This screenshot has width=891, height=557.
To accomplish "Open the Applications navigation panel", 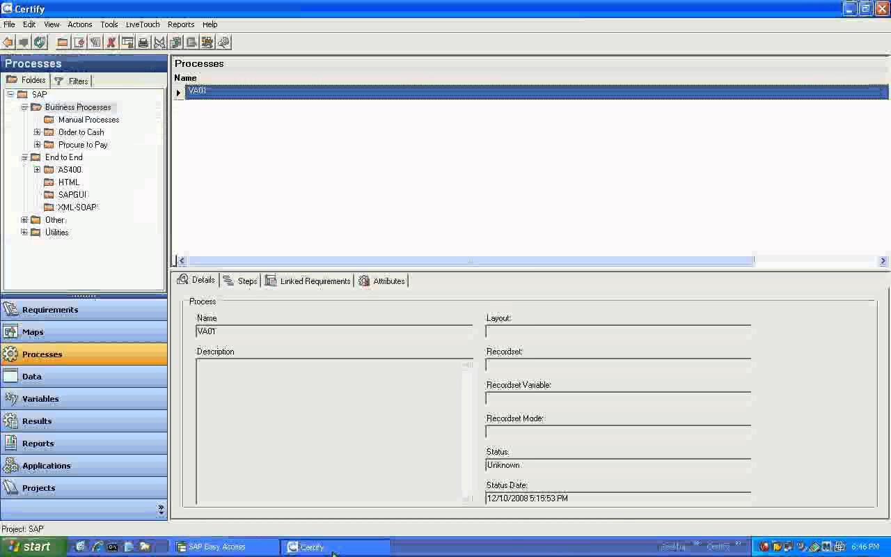I will point(46,466).
